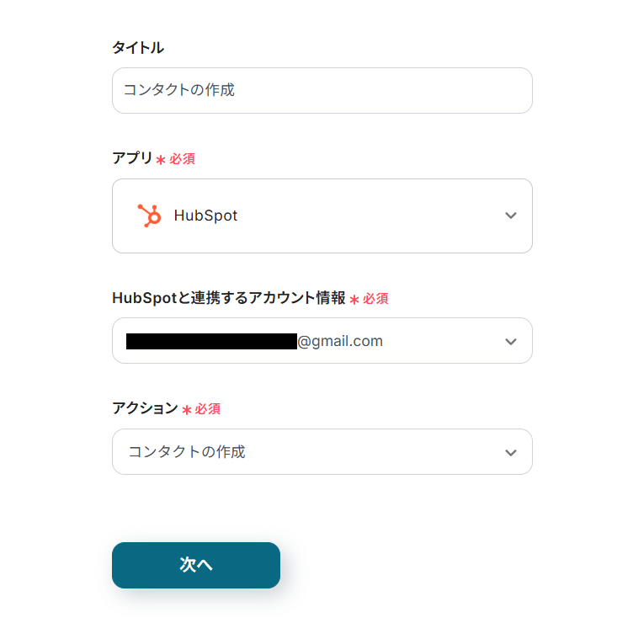
Task: Expand the アクション dropdown chevron arrow
Action: tap(510, 452)
